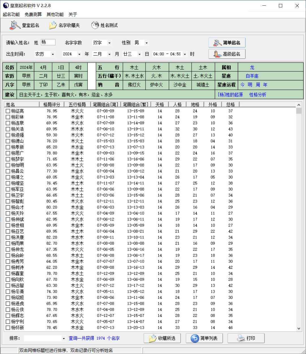Screen dimensions: 306x354
Task: Open the 龙 zodiac link
Action: (x=252, y=68)
